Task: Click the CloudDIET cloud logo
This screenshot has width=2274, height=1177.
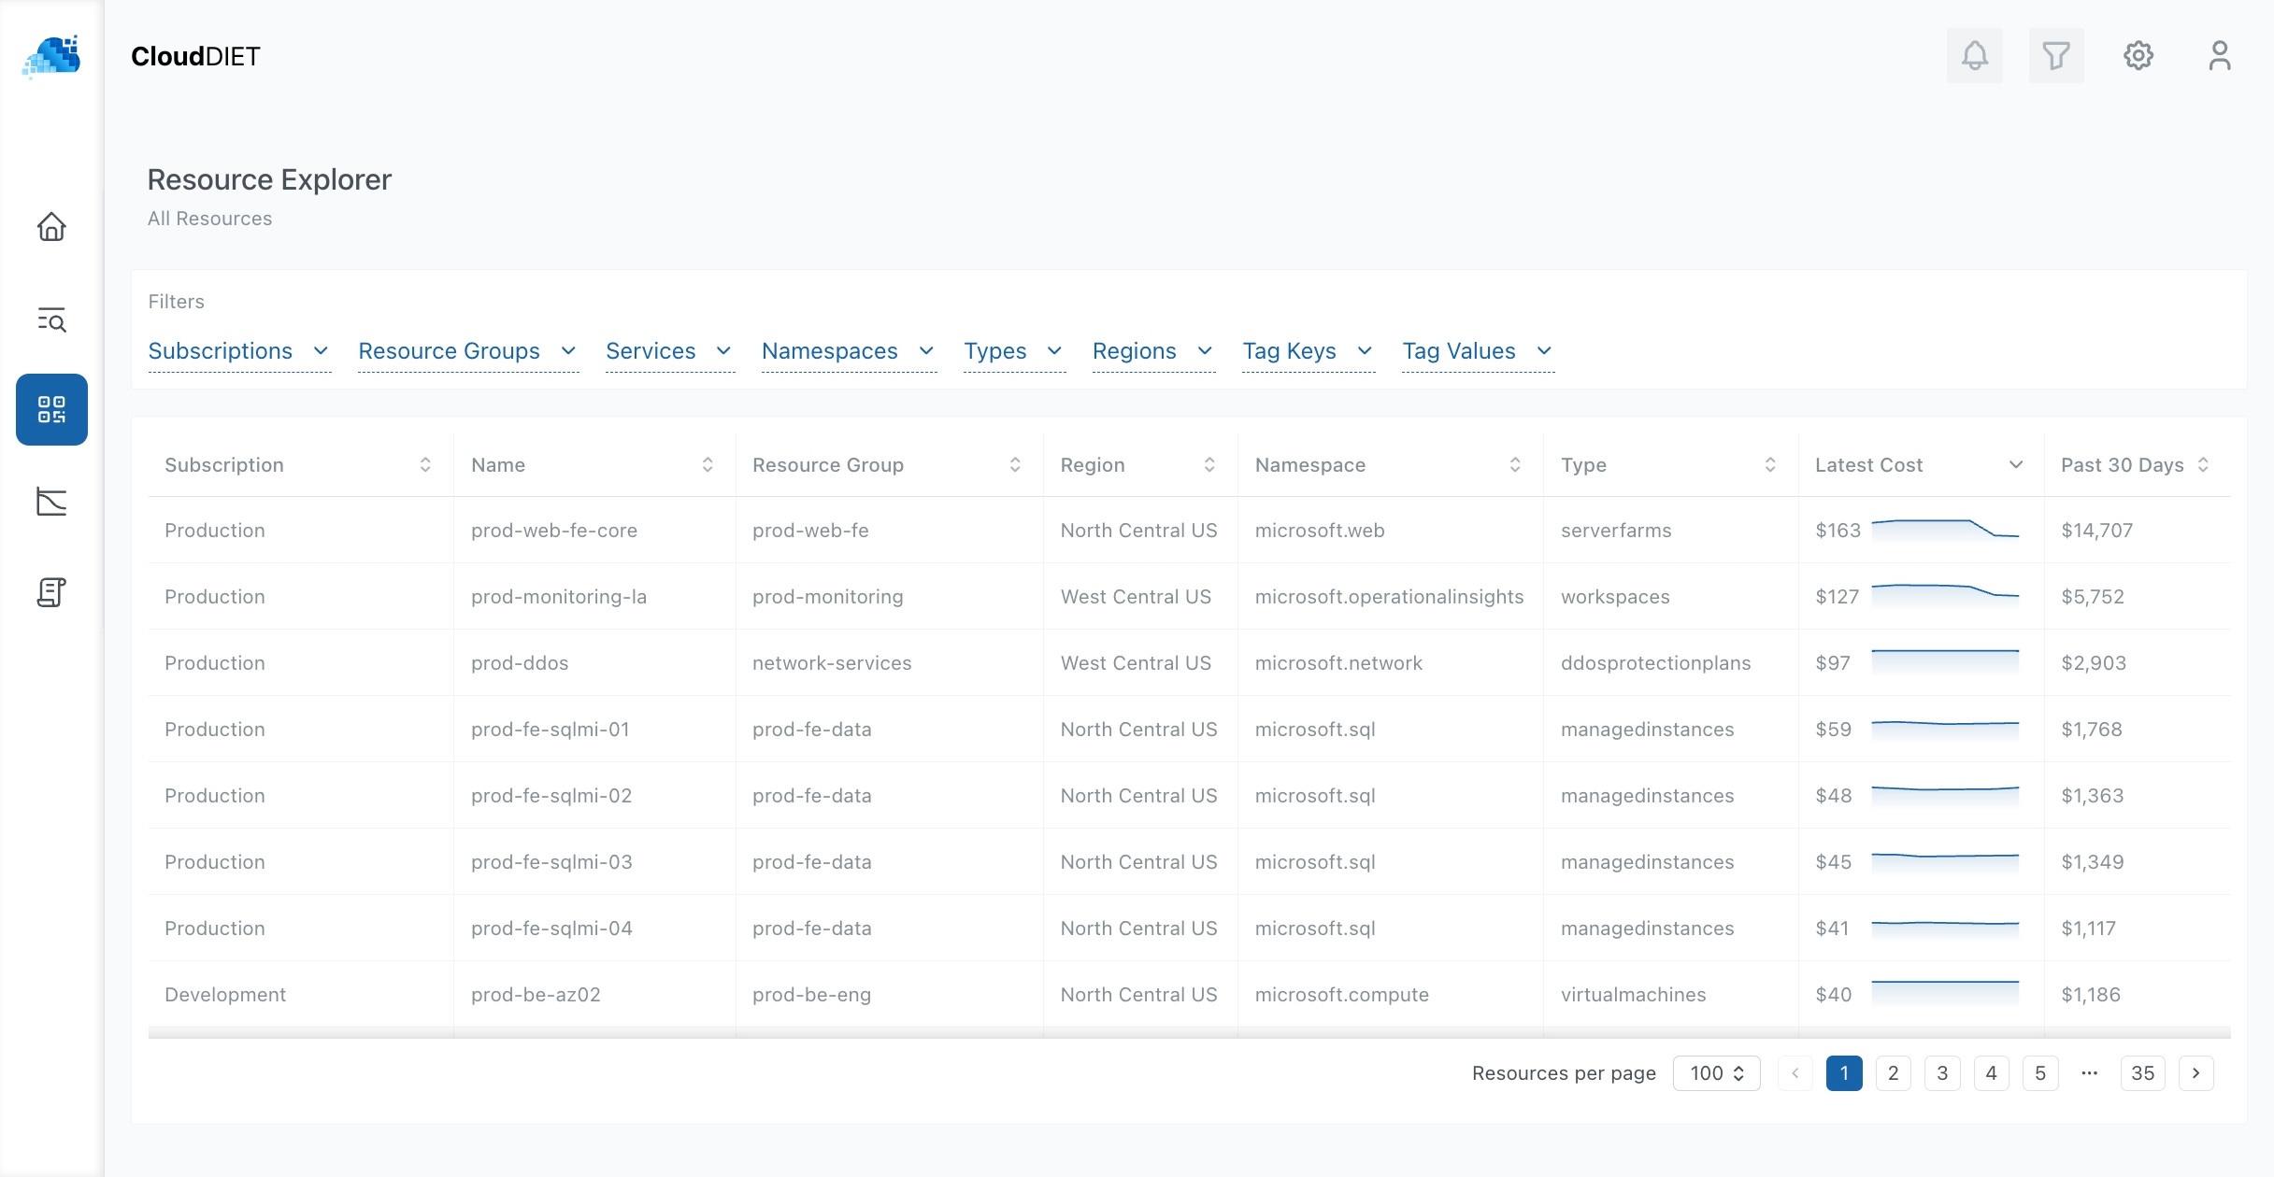Action: (x=52, y=57)
